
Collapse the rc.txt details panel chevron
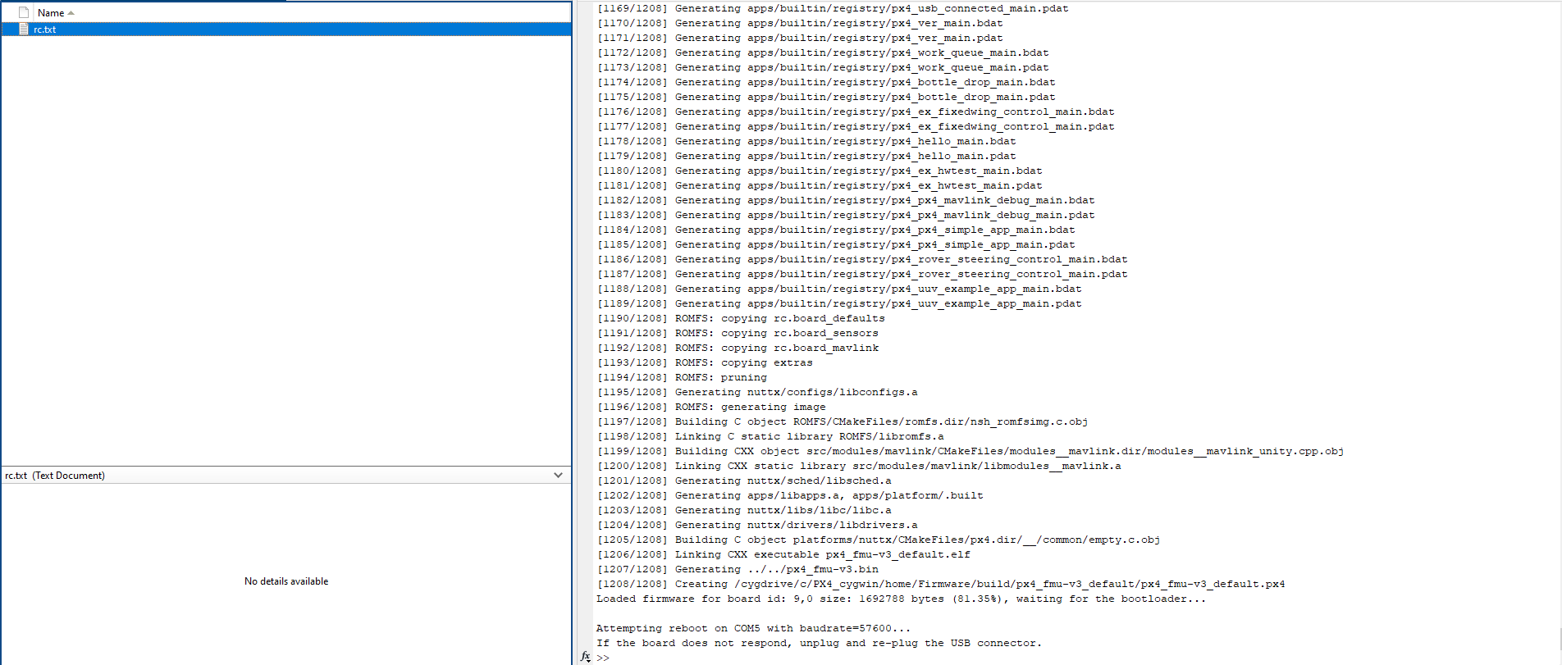[558, 476]
